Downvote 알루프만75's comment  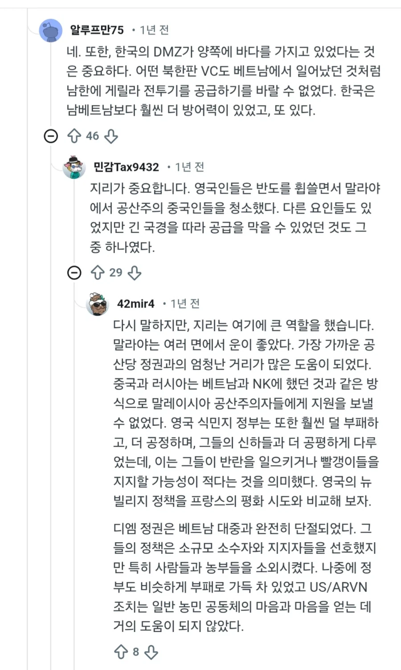point(111,136)
